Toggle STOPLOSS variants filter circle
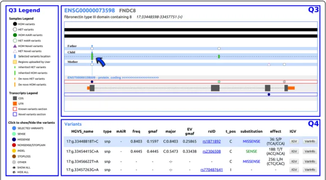This screenshot has width=326, height=180. (x=14, y=156)
